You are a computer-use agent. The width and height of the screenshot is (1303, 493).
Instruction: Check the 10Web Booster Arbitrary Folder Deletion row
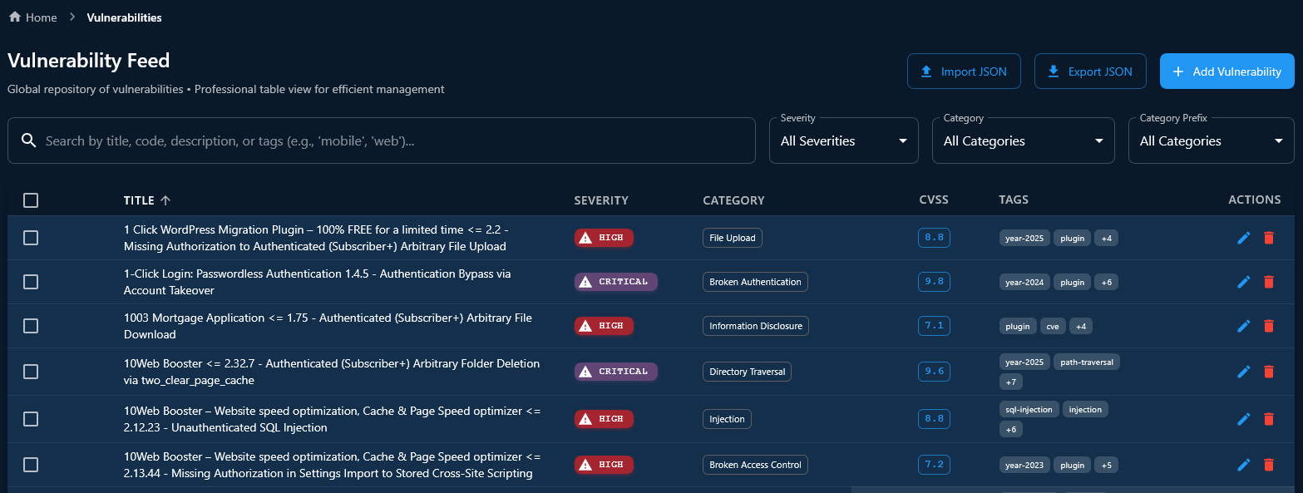tap(31, 372)
